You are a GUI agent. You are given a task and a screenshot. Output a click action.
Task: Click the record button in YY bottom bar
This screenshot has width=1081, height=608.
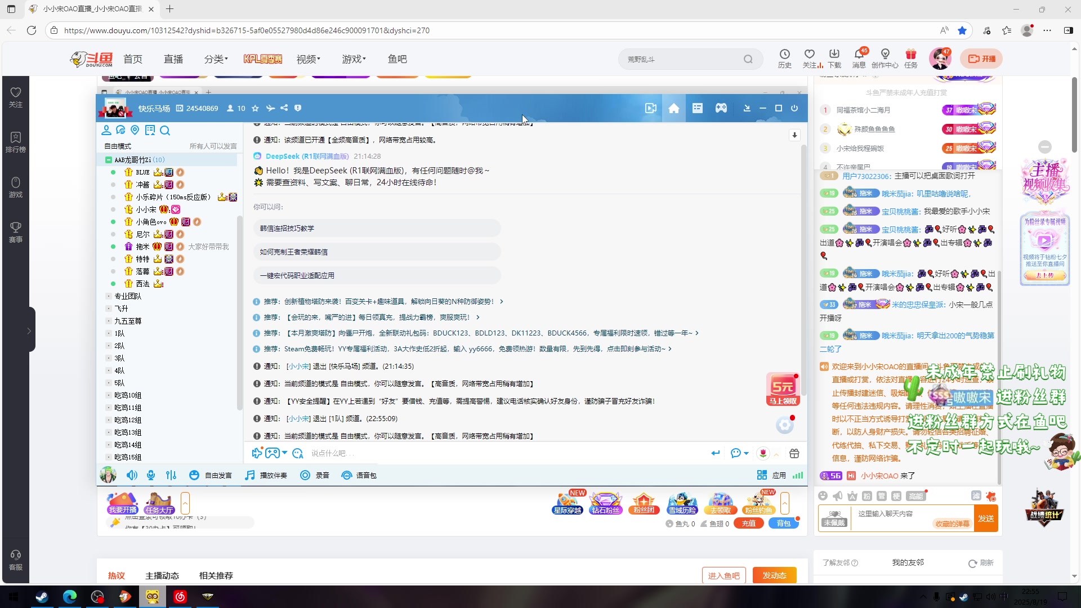click(315, 475)
